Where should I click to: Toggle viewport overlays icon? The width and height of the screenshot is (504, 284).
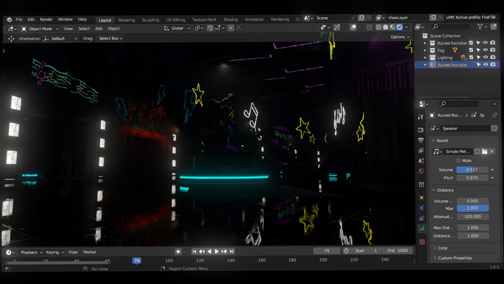point(353,27)
